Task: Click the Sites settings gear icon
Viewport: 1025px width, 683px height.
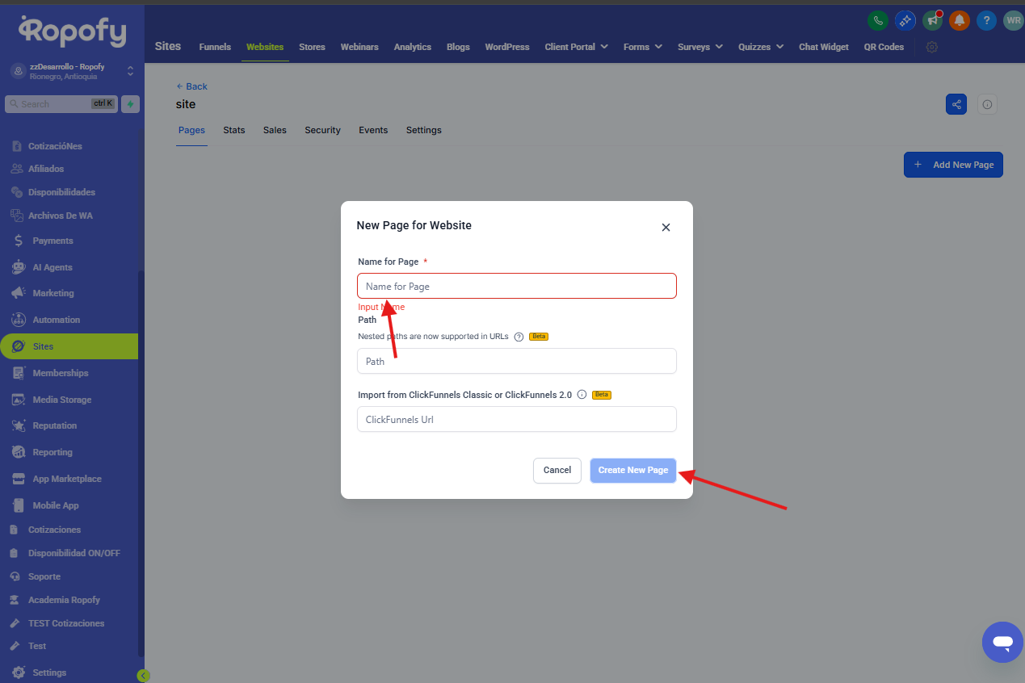Action: pos(932,47)
